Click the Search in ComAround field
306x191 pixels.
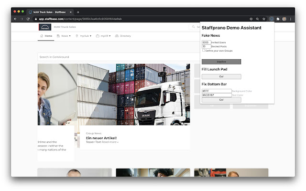coord(119,57)
